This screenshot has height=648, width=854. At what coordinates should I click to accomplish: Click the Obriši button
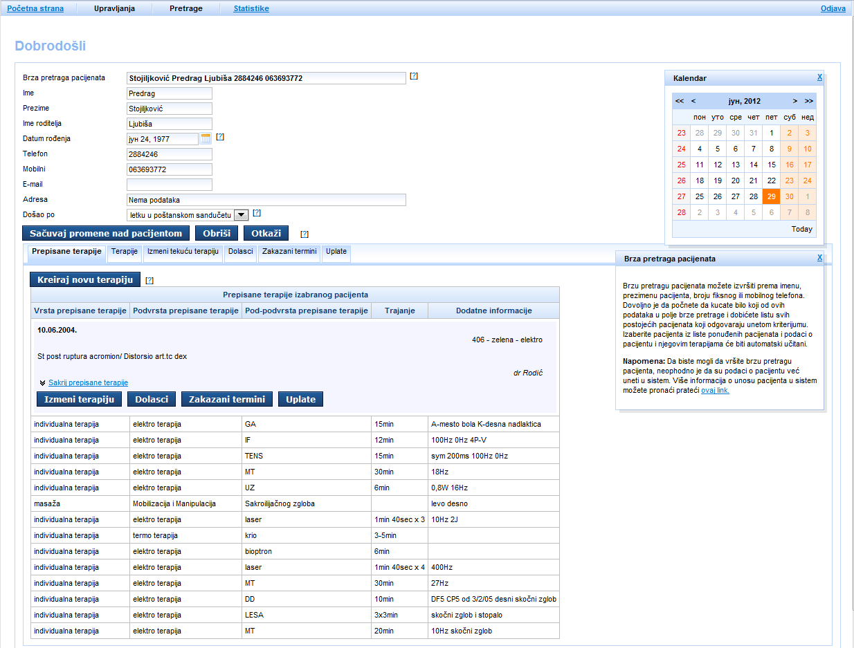coord(217,233)
